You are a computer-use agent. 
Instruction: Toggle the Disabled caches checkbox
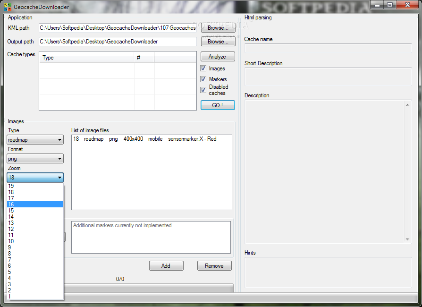click(x=203, y=90)
